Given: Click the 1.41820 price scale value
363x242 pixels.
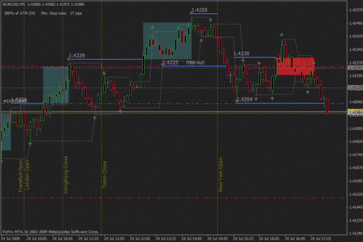Looking at the screenshot, I should [356, 142].
